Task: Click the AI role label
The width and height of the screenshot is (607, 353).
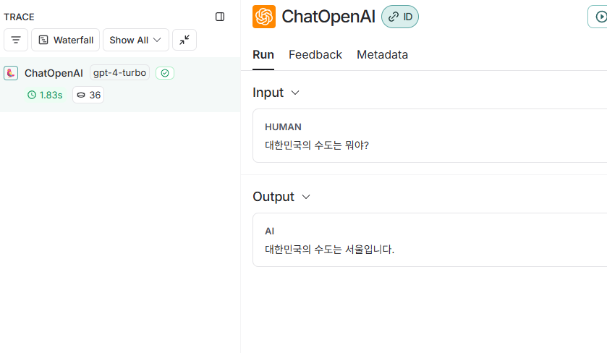Action: 269,231
